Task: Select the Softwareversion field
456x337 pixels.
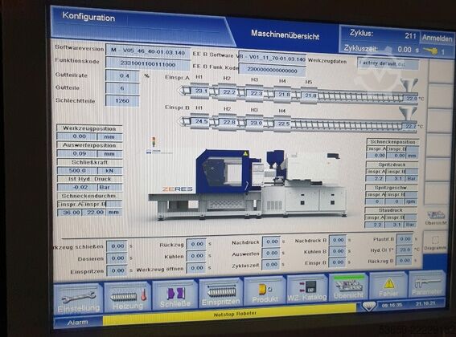Action: [x=148, y=52]
